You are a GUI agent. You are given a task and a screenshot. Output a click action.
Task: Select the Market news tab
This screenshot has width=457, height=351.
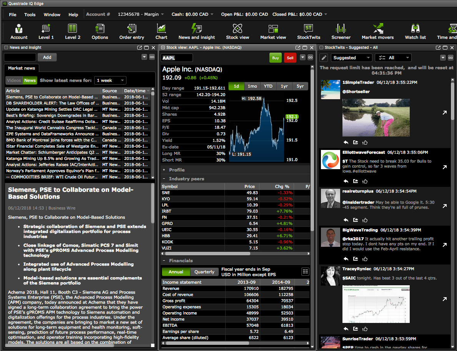pos(21,68)
